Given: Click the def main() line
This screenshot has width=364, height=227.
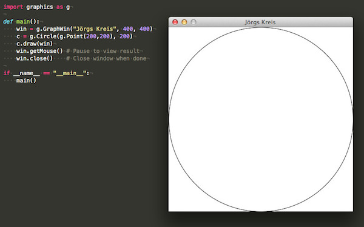Looking at the screenshot, I should pyautogui.click(x=21, y=22).
